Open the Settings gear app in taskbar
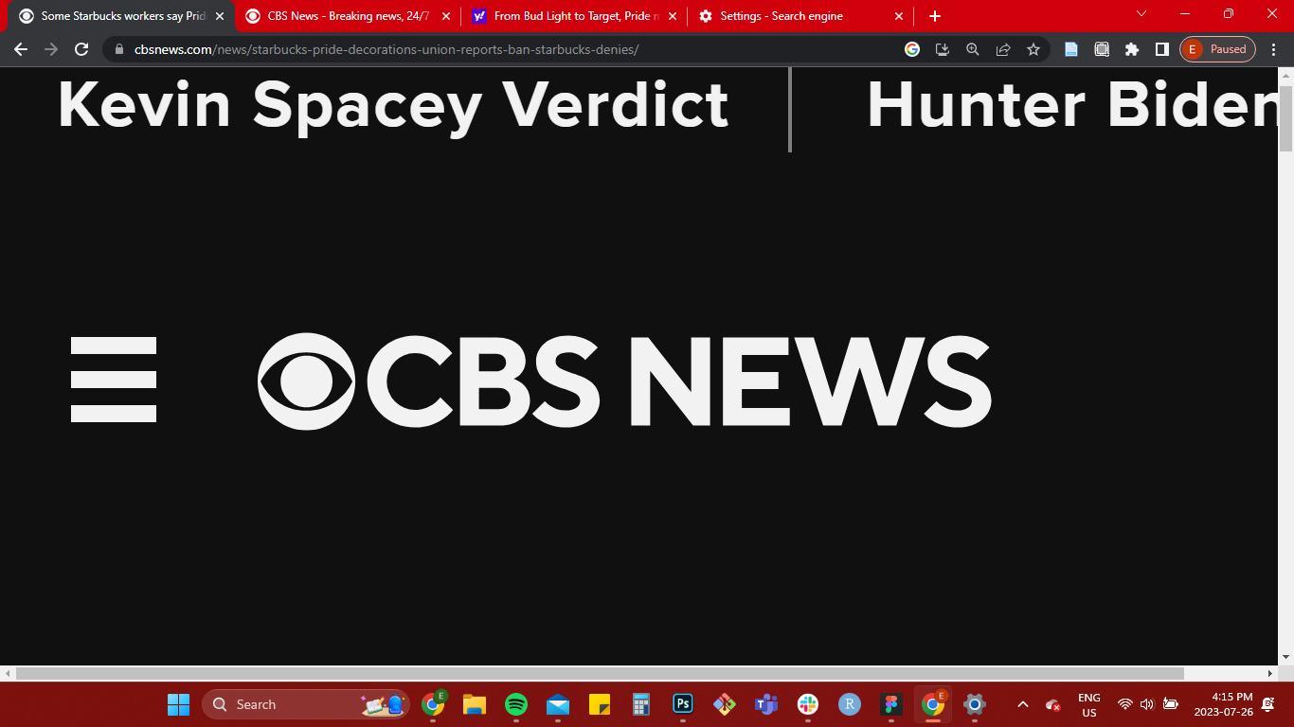Image resolution: width=1294 pixels, height=727 pixels. point(975,704)
